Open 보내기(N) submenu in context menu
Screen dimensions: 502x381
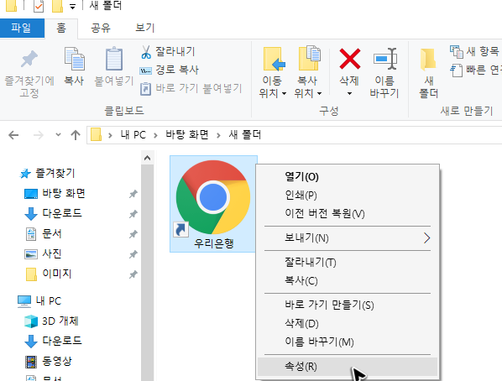point(348,237)
